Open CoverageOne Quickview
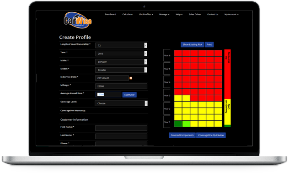Viewport: 289px width, 173px height. point(211,135)
